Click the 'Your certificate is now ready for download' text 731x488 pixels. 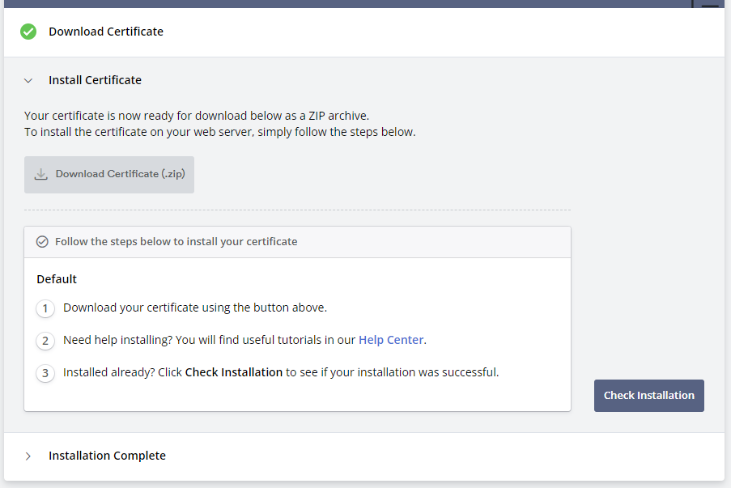coord(196,116)
